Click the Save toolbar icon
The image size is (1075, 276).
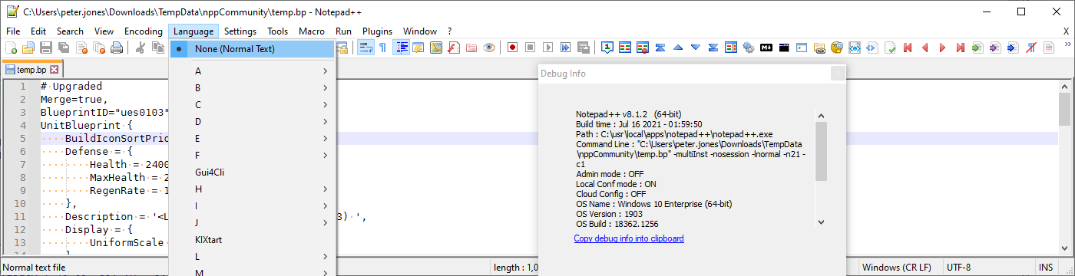46,48
